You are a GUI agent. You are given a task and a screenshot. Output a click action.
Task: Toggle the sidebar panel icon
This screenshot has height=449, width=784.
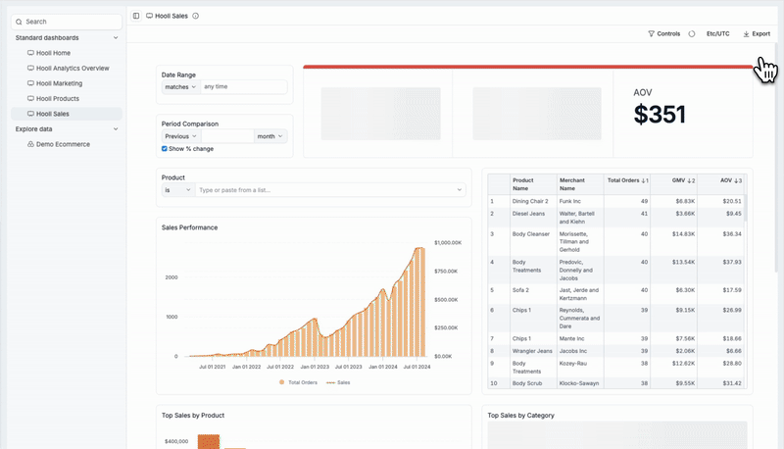136,16
